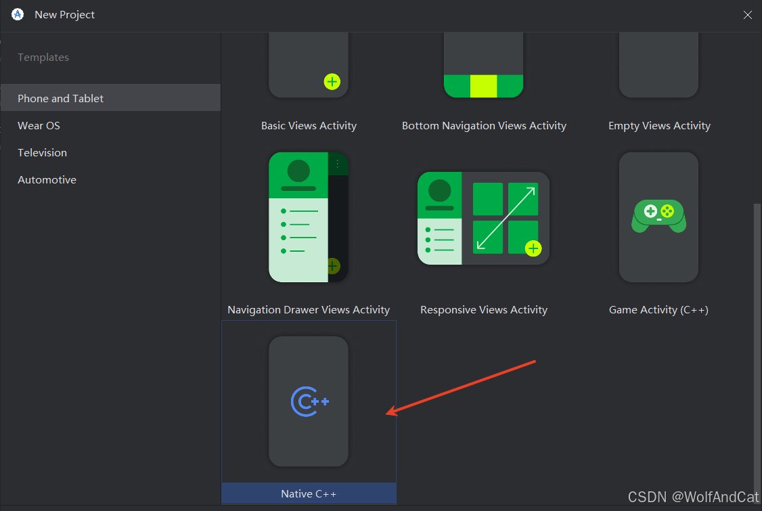Click the green game controller icon
Screen dimensions: 762x511
coord(658,215)
